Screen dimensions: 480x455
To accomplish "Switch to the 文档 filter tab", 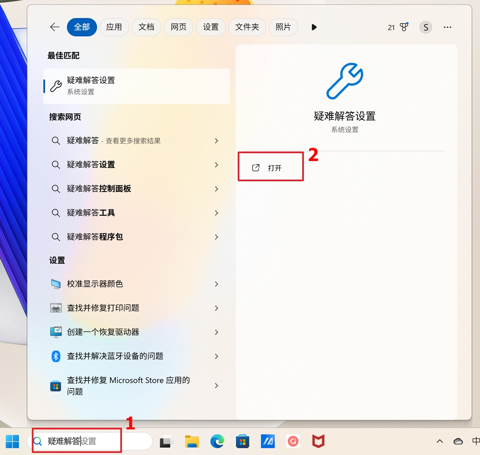I will pyautogui.click(x=146, y=27).
